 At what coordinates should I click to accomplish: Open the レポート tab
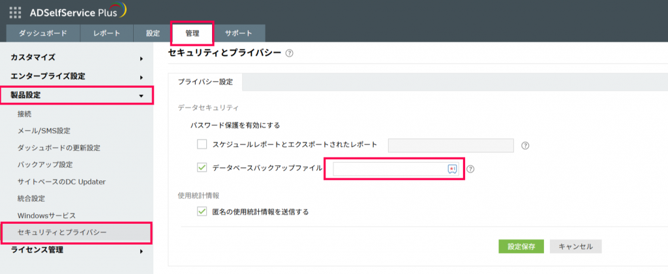[x=107, y=34]
